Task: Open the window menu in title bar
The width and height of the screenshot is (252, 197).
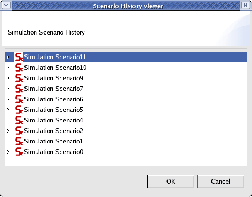Action: pyautogui.click(x=6, y=6)
